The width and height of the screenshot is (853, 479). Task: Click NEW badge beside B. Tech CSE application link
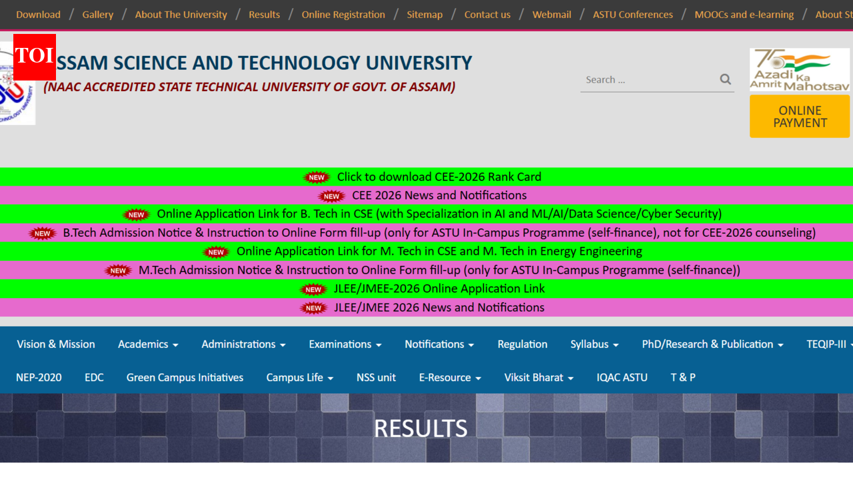point(137,214)
